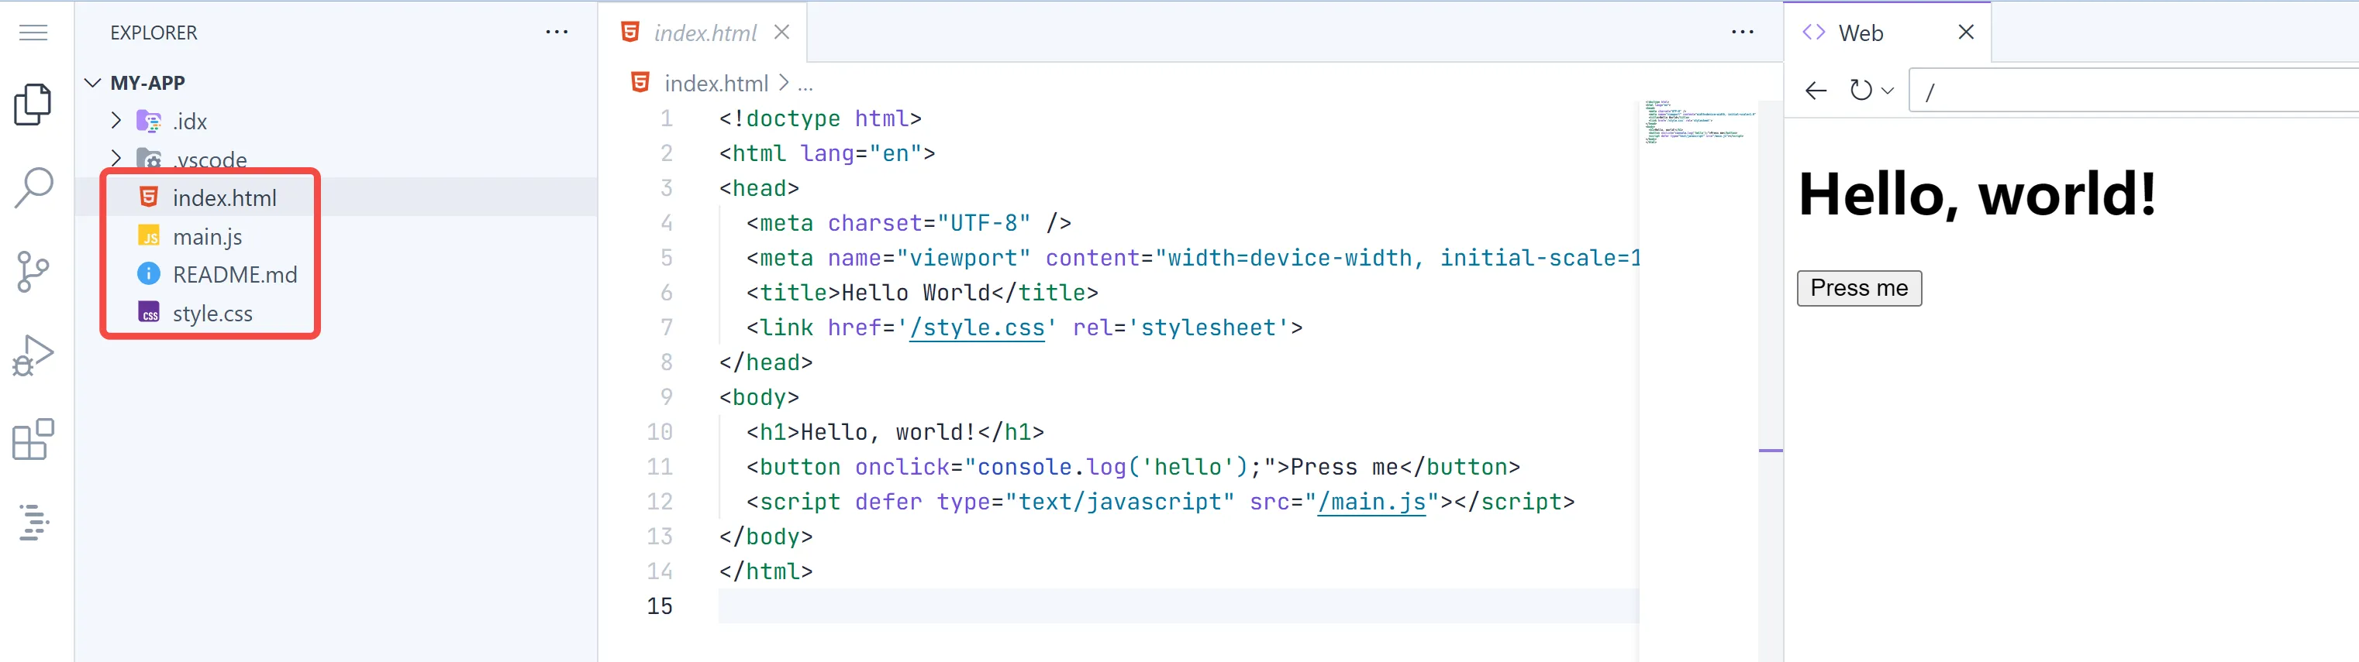Open editor more actions ellipsis
This screenshot has width=2359, height=662.
click(1743, 32)
